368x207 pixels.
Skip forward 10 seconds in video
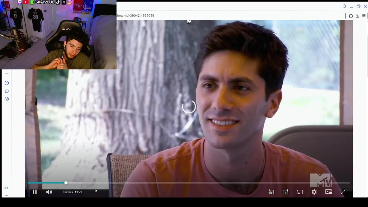(x=285, y=192)
